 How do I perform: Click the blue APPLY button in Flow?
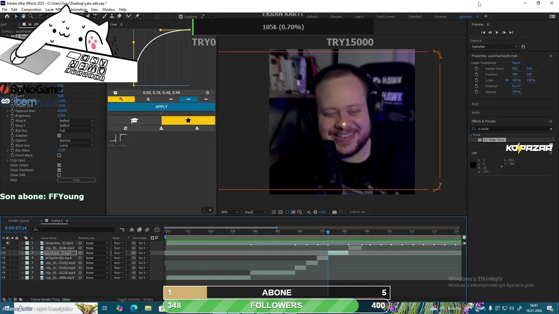pos(161,107)
